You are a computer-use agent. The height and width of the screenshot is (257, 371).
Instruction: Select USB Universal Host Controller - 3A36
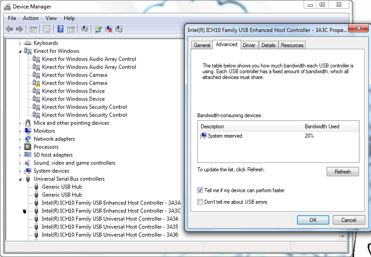(x=110, y=235)
